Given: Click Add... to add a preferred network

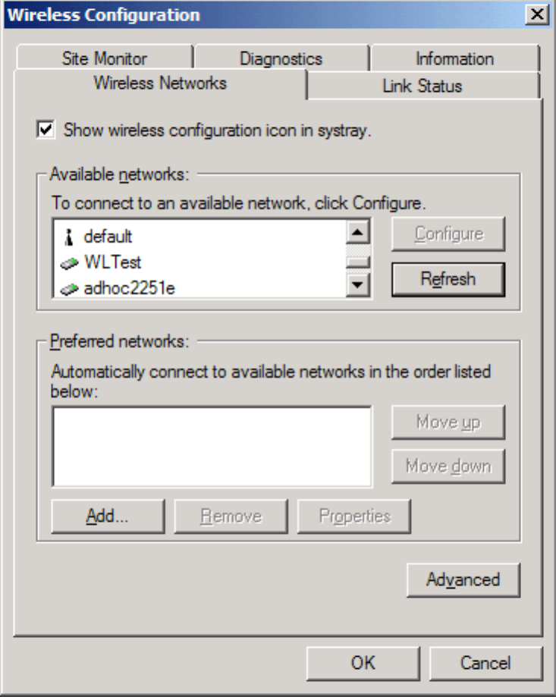Looking at the screenshot, I should click(107, 516).
